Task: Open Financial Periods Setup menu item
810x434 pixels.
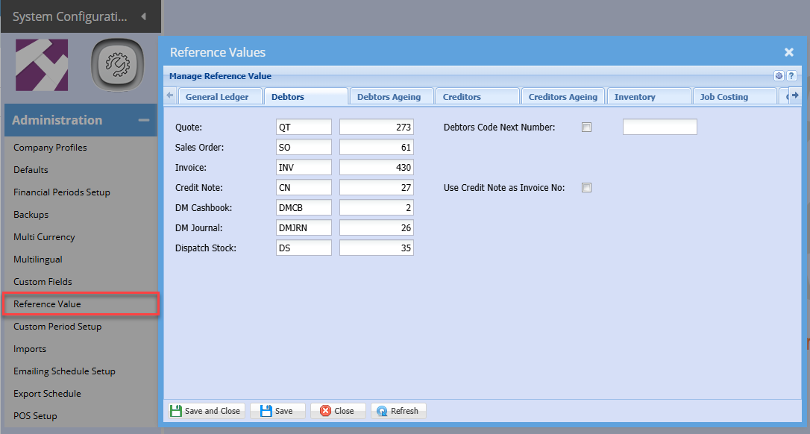Action: click(61, 192)
